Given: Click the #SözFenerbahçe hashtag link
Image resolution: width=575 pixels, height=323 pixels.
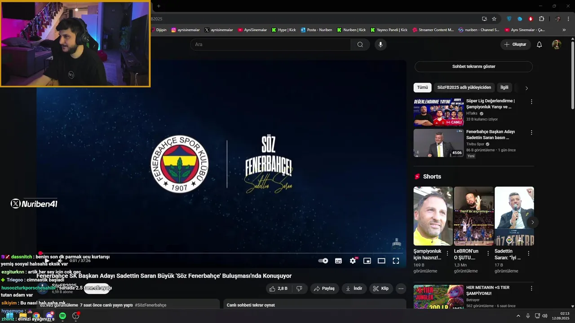Looking at the screenshot, I should (150, 305).
